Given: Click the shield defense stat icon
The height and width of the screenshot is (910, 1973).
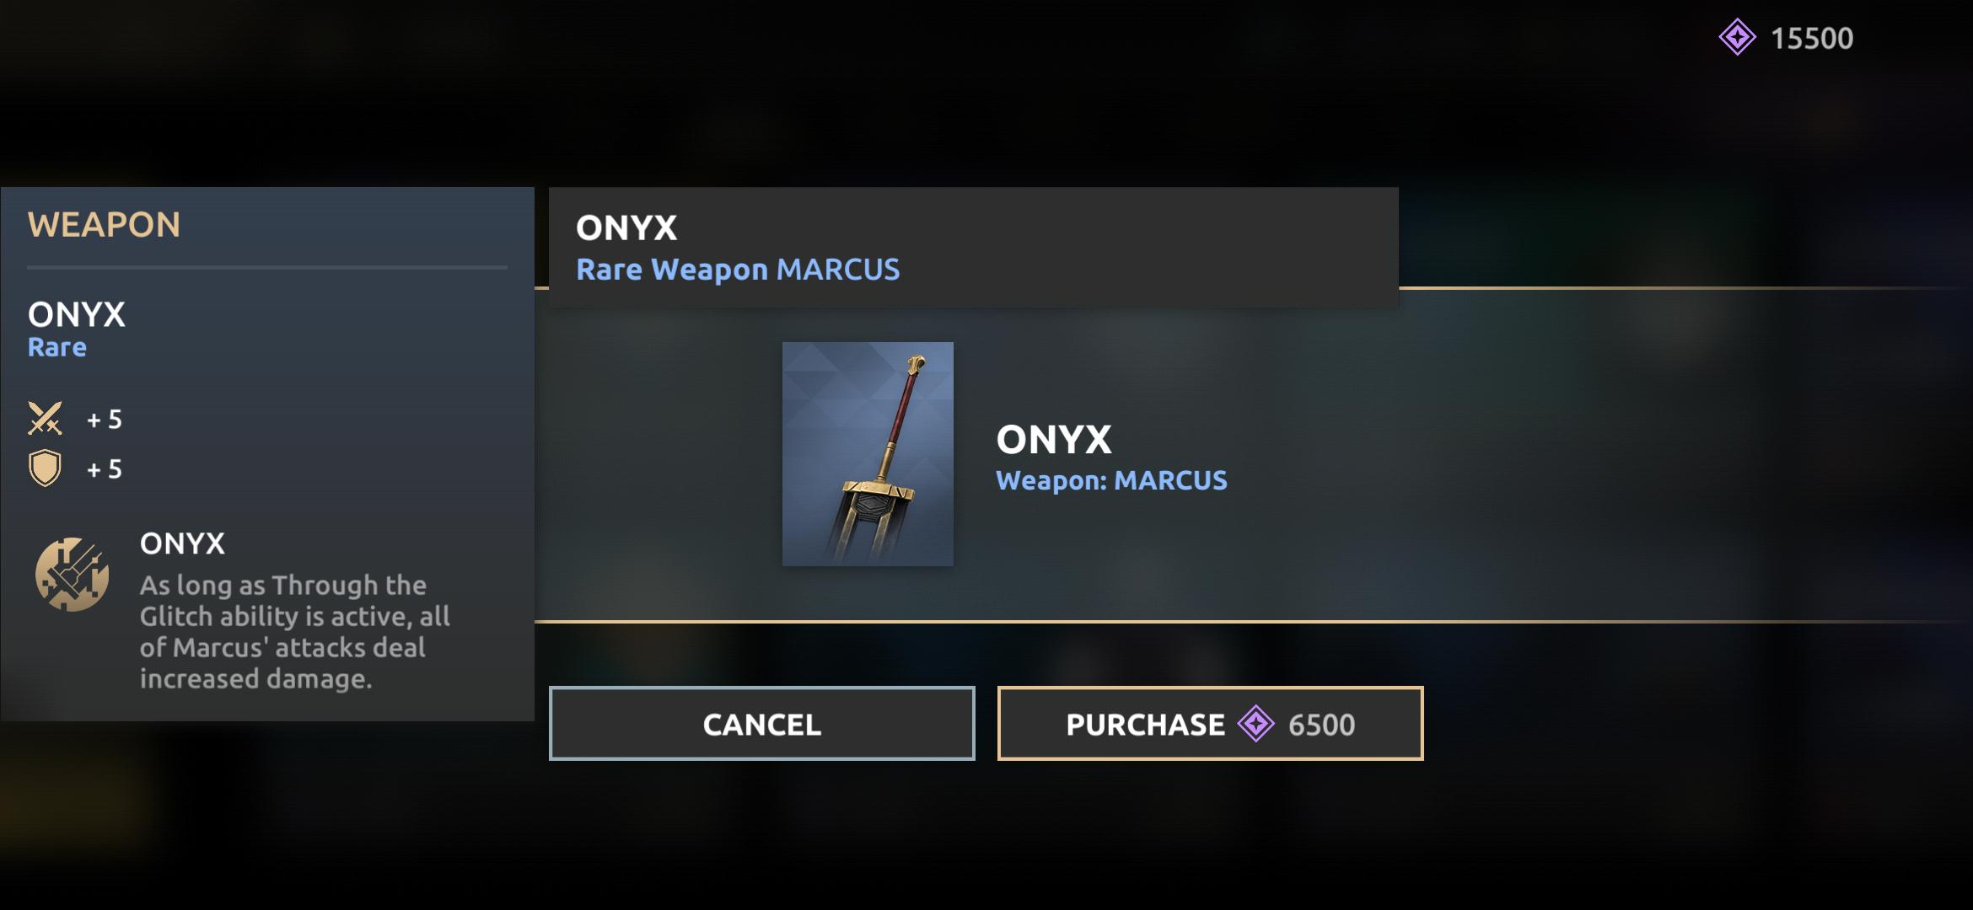Looking at the screenshot, I should pyautogui.click(x=45, y=468).
